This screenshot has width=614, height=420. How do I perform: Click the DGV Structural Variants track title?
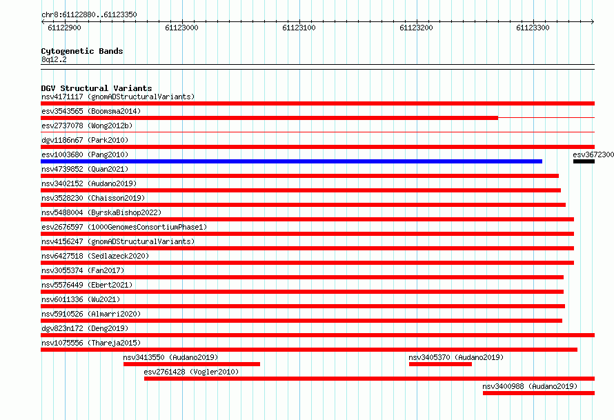(x=97, y=88)
